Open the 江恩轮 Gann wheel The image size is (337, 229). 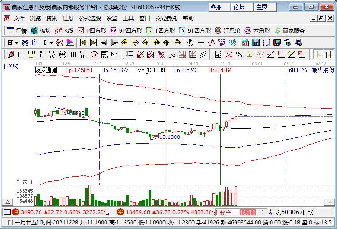point(227,31)
